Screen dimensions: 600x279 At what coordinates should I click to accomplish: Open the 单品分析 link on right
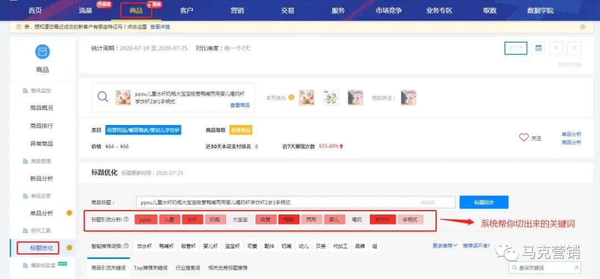click(x=571, y=134)
